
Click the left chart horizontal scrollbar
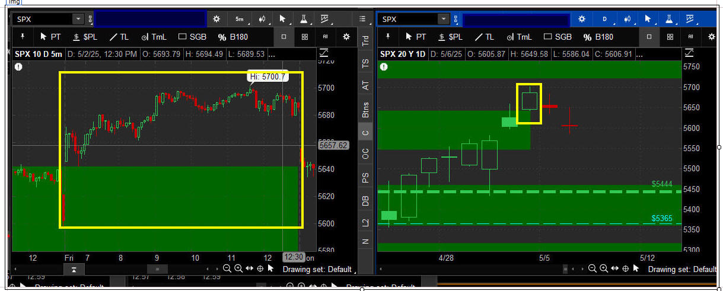pos(157,269)
